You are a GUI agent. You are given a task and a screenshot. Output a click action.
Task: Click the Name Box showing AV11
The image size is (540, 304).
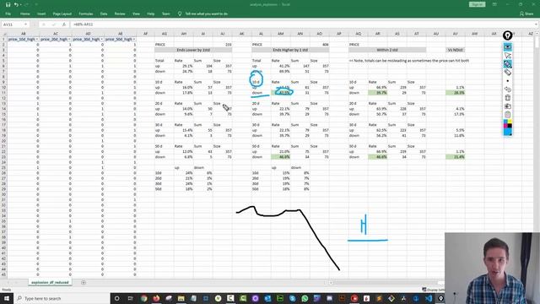[x=13, y=24]
